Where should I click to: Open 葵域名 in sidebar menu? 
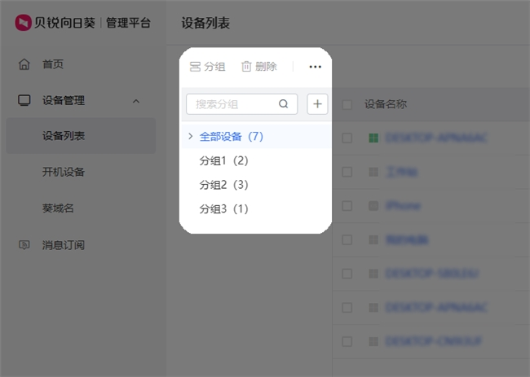[x=58, y=208]
